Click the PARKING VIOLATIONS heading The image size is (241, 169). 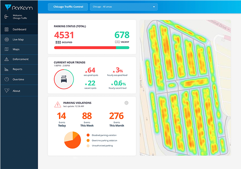click(77, 103)
